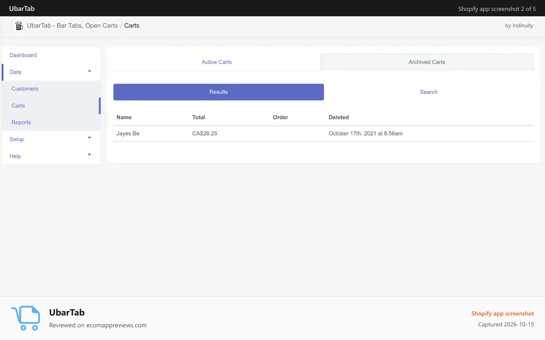This screenshot has width=545, height=340.
Task: Open the Dashboard page
Action: point(23,55)
